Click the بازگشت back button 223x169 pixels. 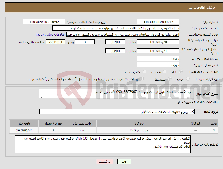[x=105, y=161]
